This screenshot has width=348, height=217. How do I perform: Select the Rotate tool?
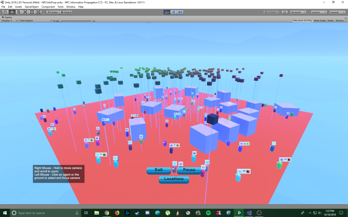pos(18,12)
